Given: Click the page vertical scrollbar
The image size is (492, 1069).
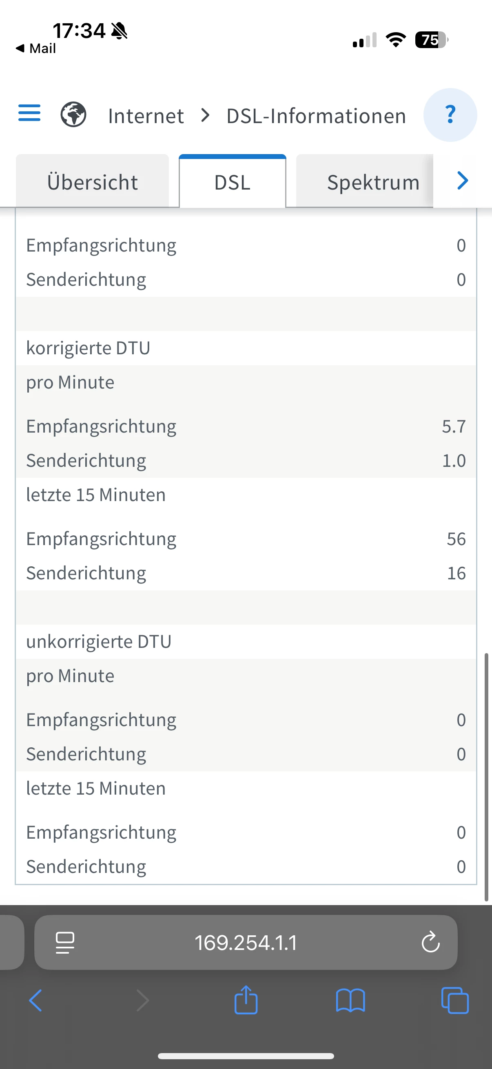Looking at the screenshot, I should click(x=486, y=776).
